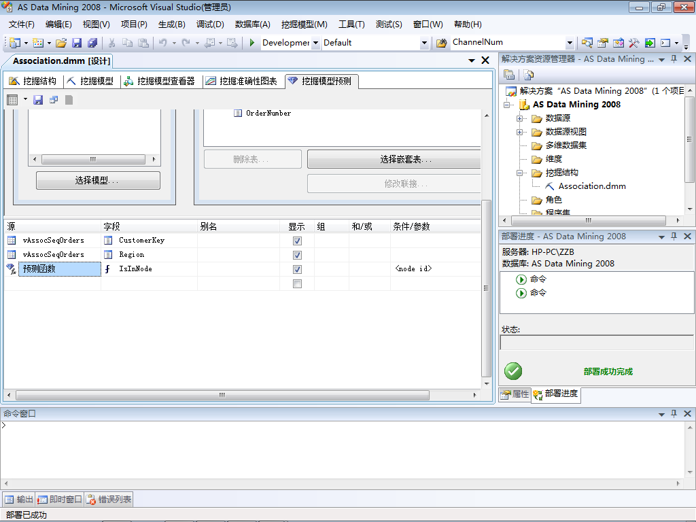Click the Save All toolbar icon

tap(92, 43)
